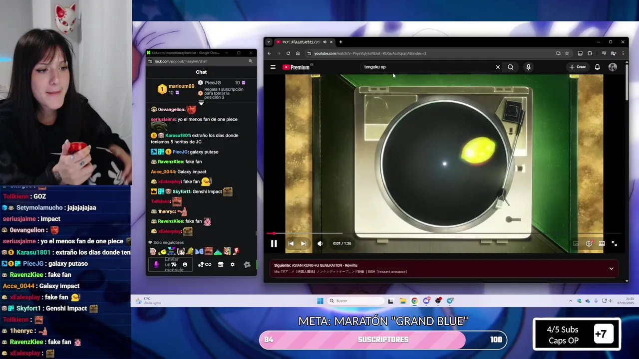Viewport: 639px width, 359px height.
Task: Open Chrome three-dot menu
Action: [x=623, y=53]
